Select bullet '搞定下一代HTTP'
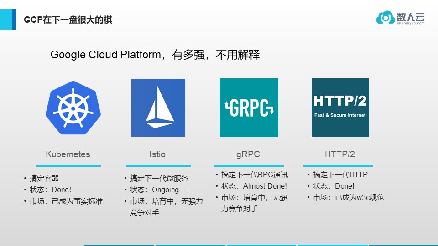The width and height of the screenshot is (438, 246). (340, 174)
